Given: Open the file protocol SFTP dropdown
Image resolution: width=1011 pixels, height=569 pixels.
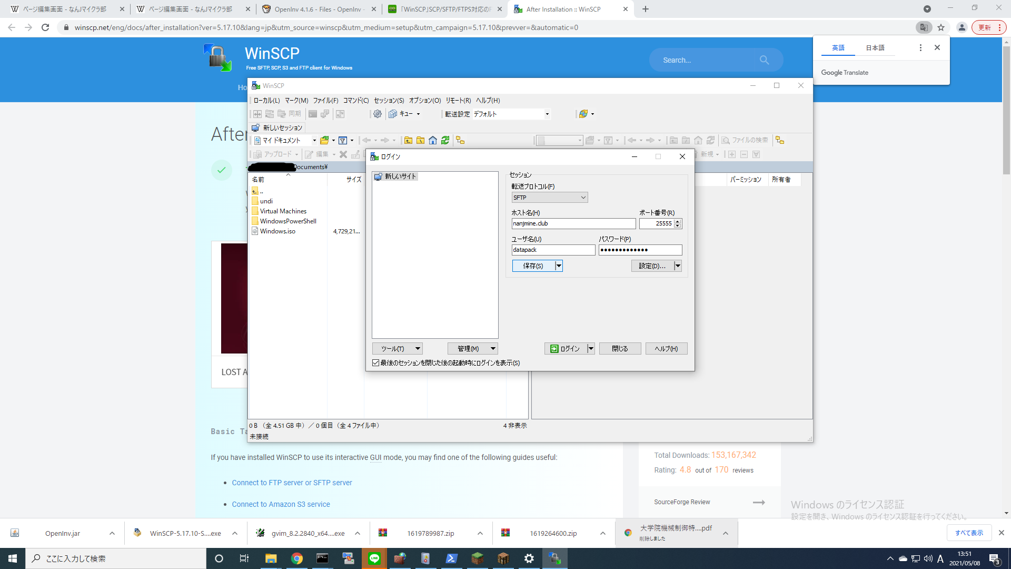Looking at the screenshot, I should [550, 198].
